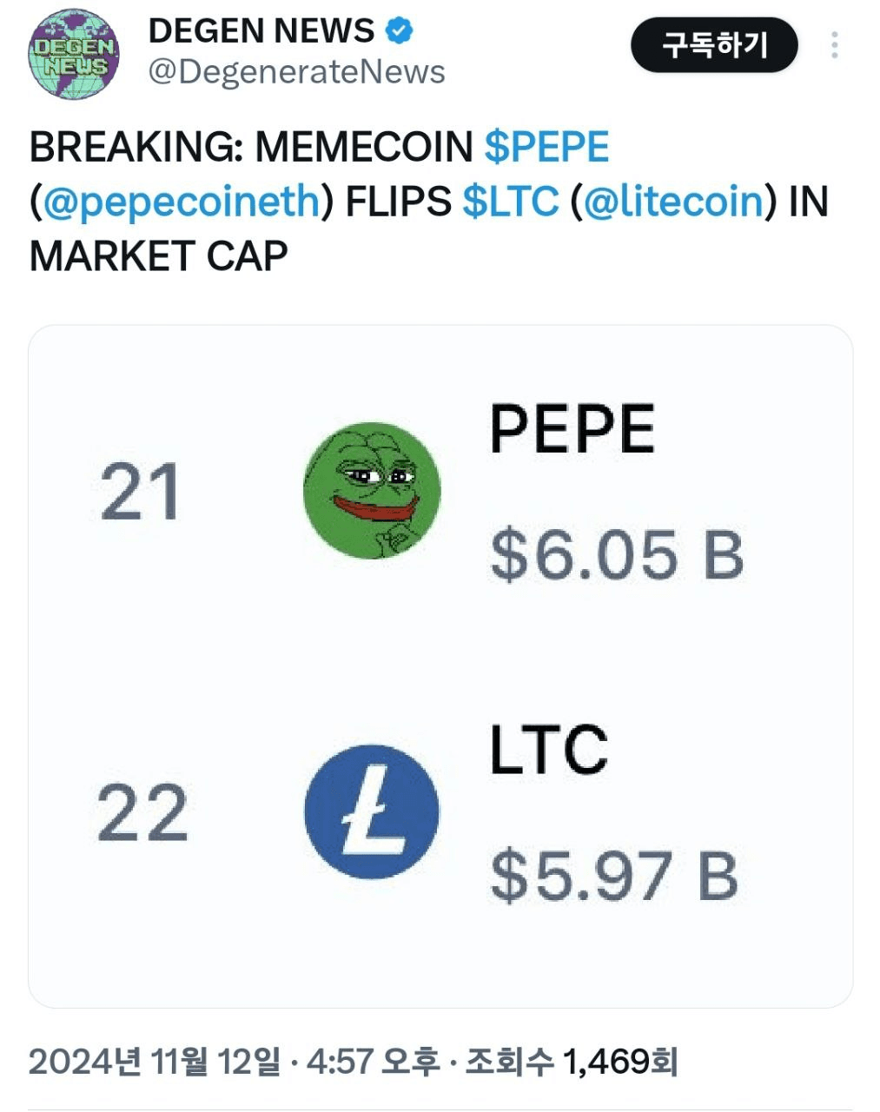The image size is (880, 1112).
Task: Open the three-dot more options menu
Action: [835, 45]
